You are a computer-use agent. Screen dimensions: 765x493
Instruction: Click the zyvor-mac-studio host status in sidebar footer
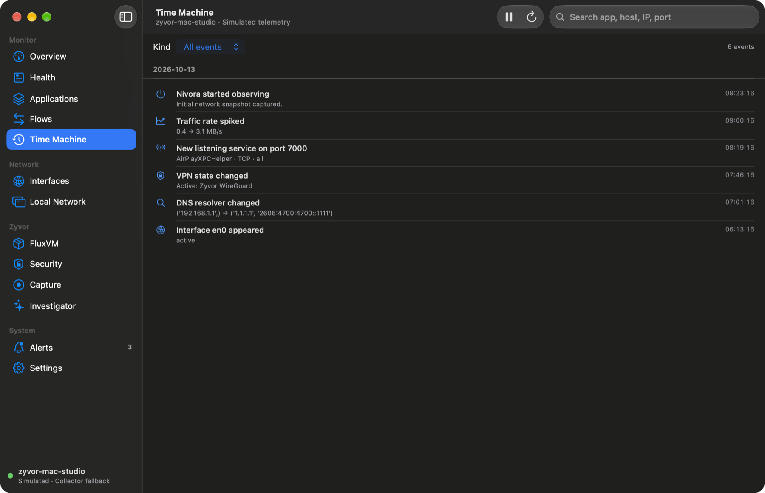tap(59, 476)
